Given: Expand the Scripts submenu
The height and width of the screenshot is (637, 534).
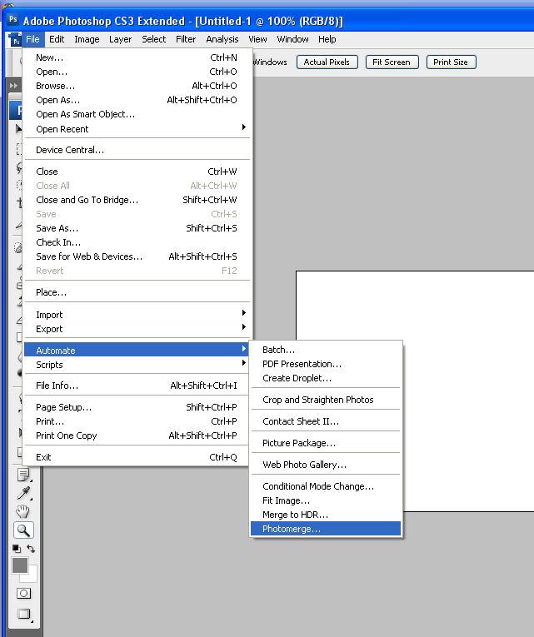Looking at the screenshot, I should [x=137, y=365].
